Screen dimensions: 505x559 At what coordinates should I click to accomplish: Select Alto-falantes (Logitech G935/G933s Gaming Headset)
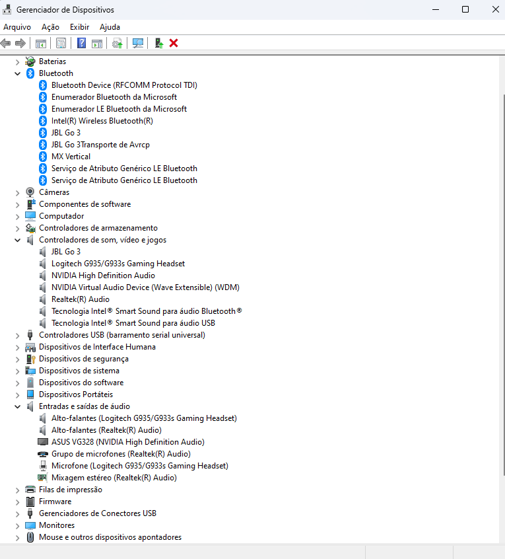pyautogui.click(x=144, y=418)
